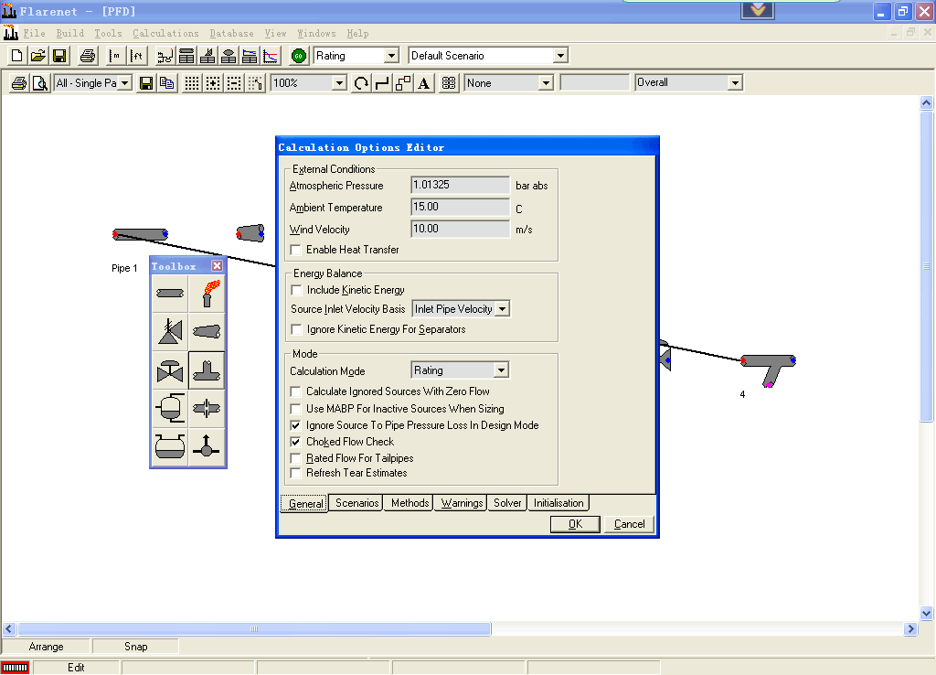Click the profile graph icon in top toolbar
This screenshot has width=936, height=675.
click(271, 56)
